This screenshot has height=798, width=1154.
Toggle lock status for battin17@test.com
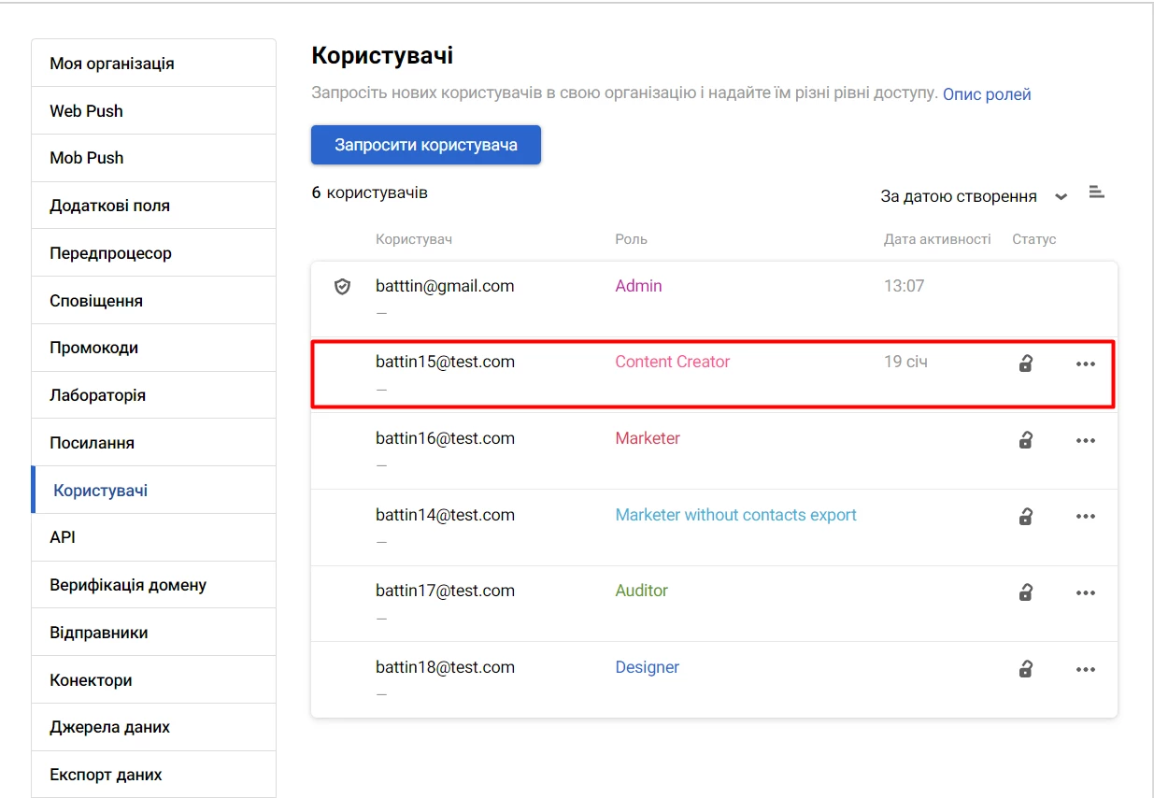[x=1025, y=592]
